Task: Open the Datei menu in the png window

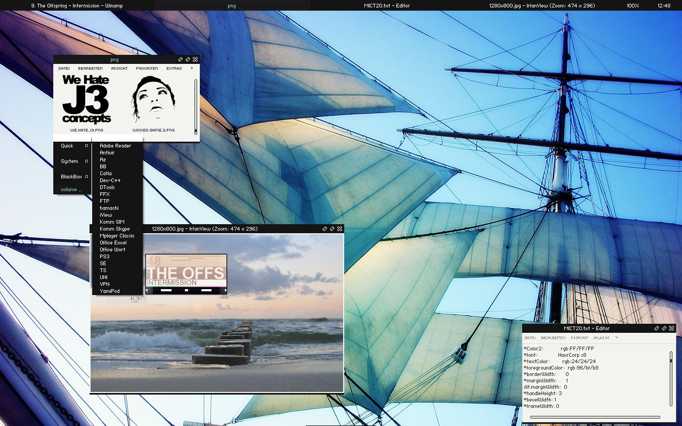Action: click(x=64, y=68)
